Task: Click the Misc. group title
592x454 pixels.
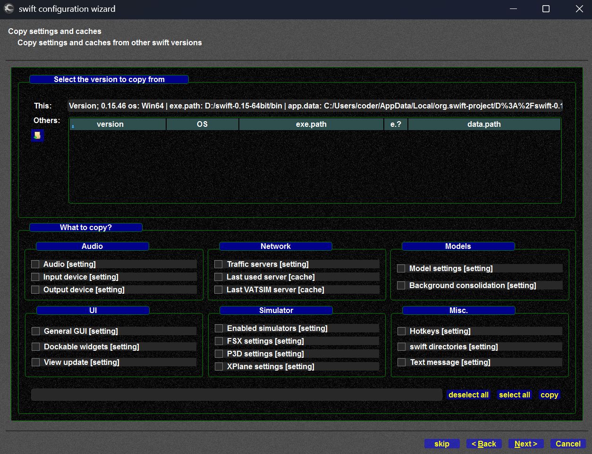Action: click(x=459, y=310)
